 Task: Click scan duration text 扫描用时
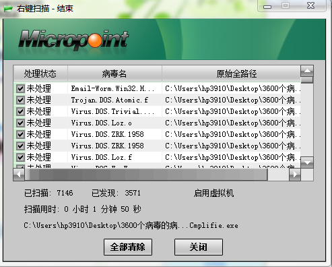point(83,209)
